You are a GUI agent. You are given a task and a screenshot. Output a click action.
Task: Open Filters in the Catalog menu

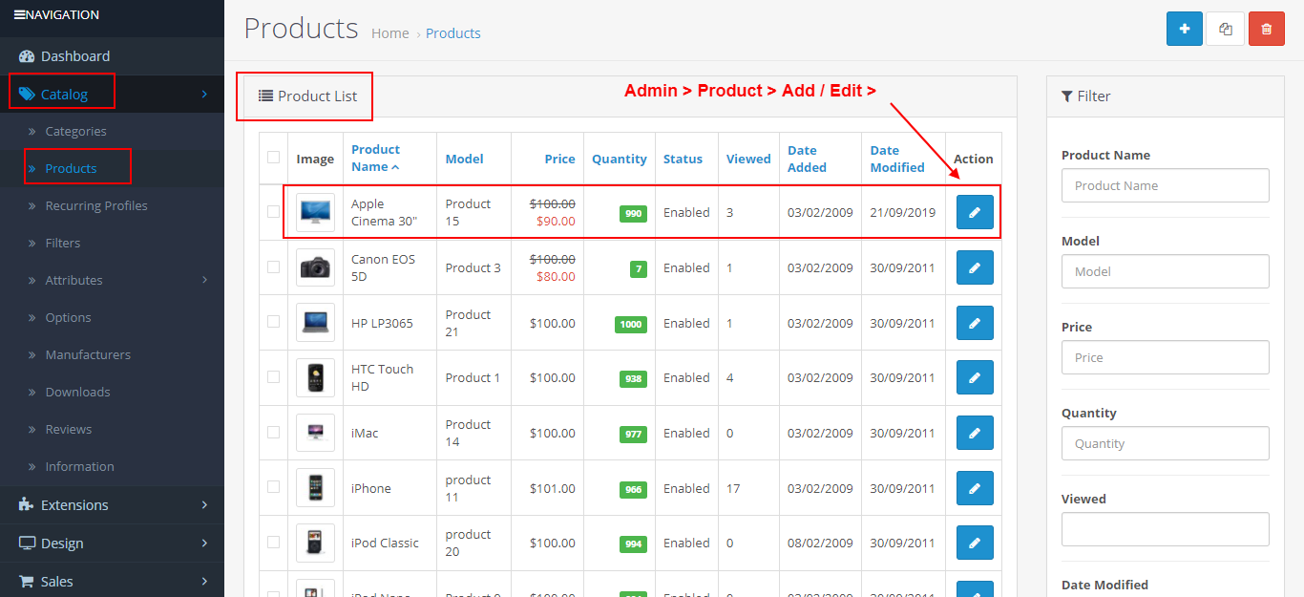point(63,243)
